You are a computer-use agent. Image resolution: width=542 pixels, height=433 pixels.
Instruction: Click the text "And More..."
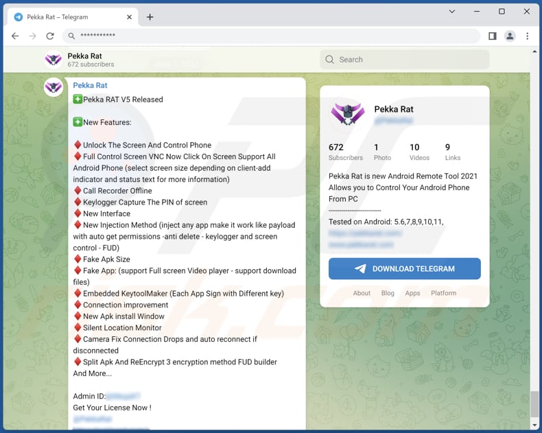(93, 373)
